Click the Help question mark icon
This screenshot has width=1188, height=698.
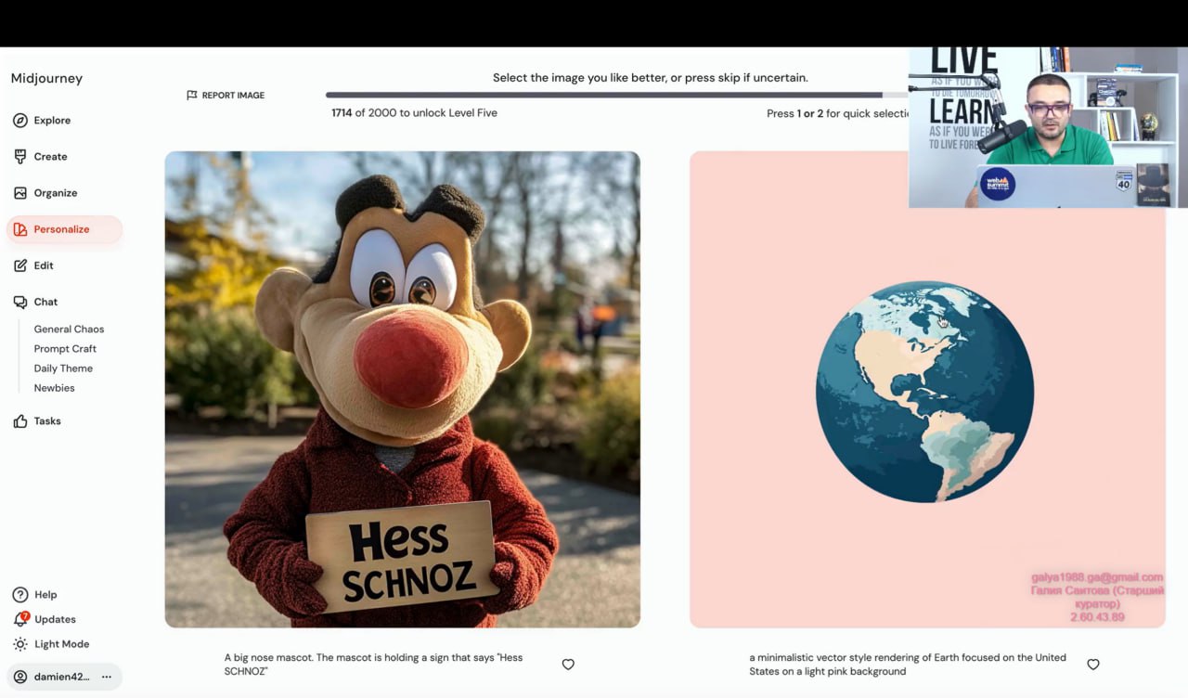pyautogui.click(x=20, y=595)
